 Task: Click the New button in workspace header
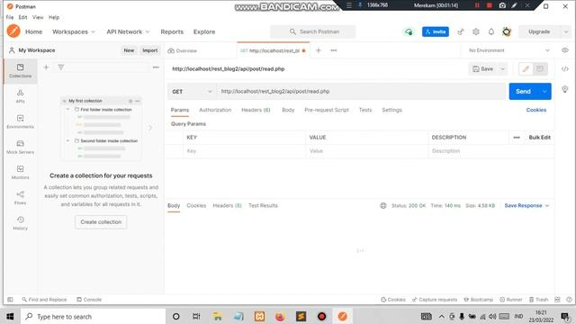click(129, 50)
